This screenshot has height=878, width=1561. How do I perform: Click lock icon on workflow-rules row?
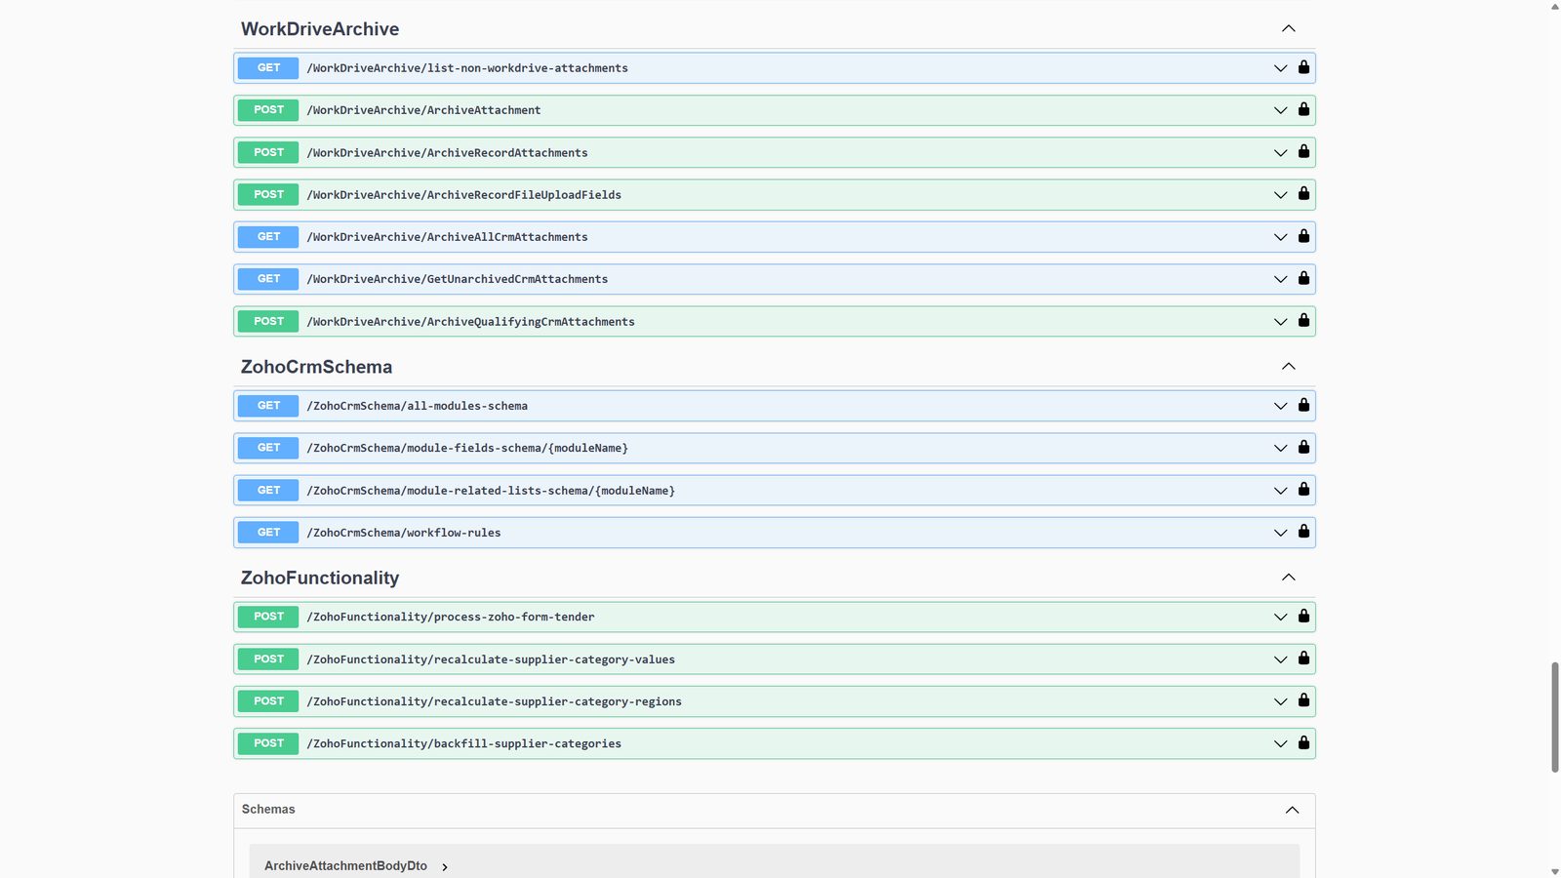click(1303, 532)
